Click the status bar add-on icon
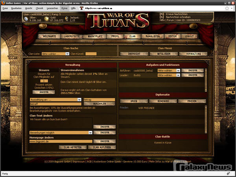Image resolution: width=236 pixels, height=177 pixels. 229,173
